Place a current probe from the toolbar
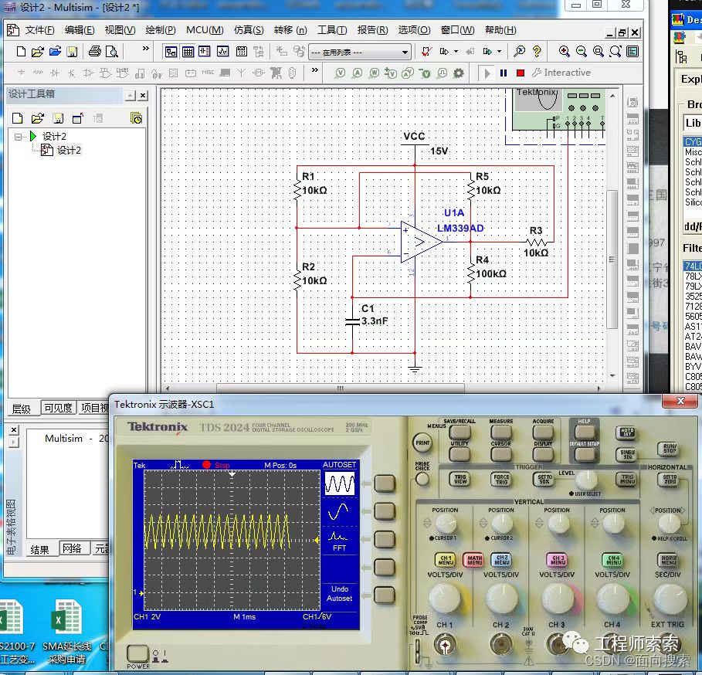Viewport: 702px width, 675px height. coord(357,73)
